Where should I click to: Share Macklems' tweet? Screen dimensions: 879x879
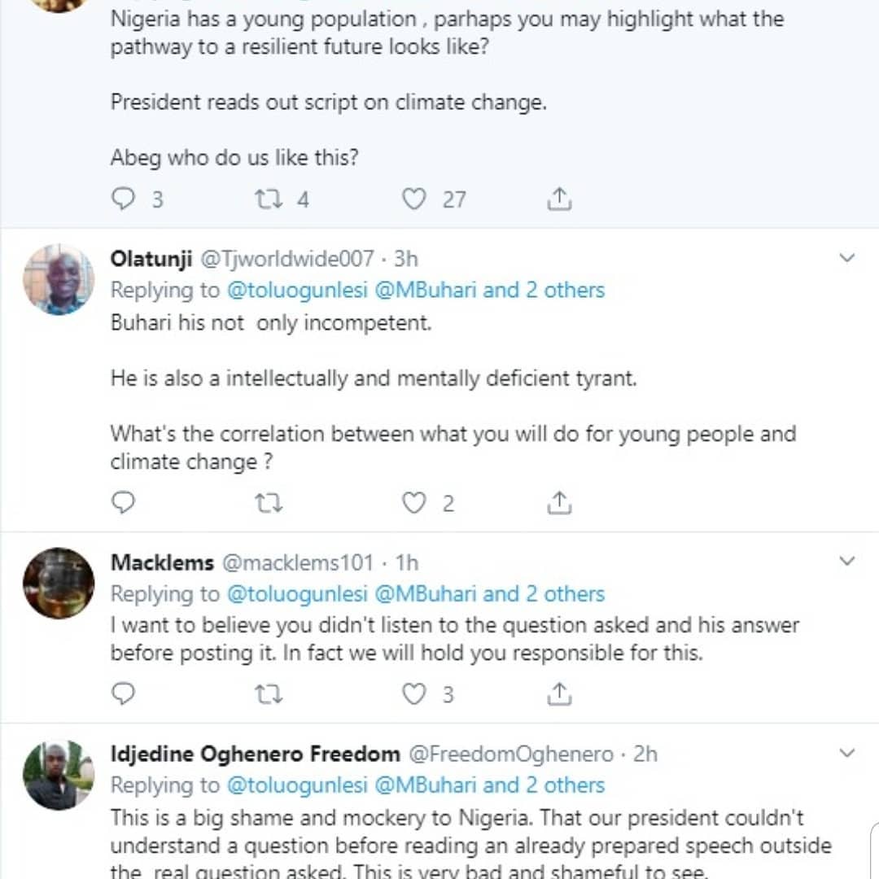tap(559, 693)
